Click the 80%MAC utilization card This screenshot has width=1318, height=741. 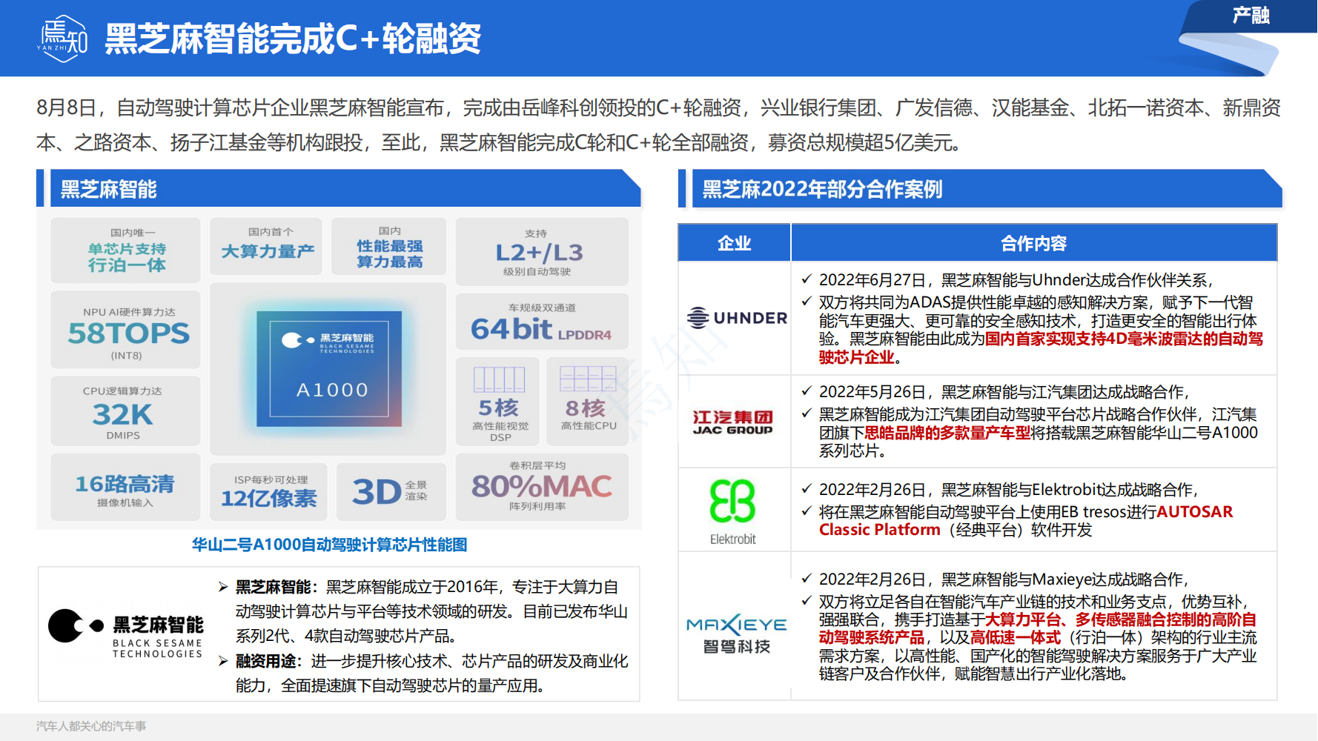[x=542, y=487]
